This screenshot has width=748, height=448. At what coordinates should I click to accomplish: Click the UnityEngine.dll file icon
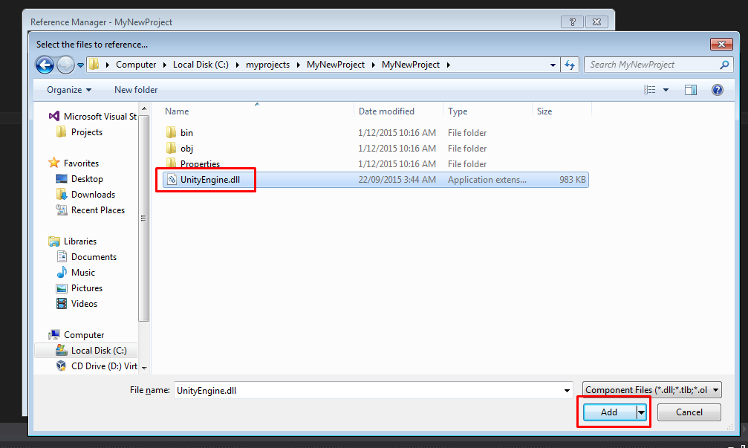(172, 180)
